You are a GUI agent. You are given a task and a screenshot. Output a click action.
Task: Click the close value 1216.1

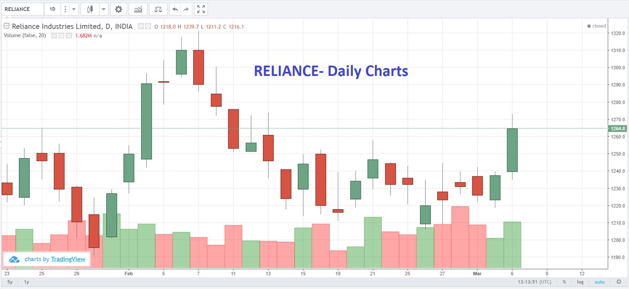tap(236, 27)
